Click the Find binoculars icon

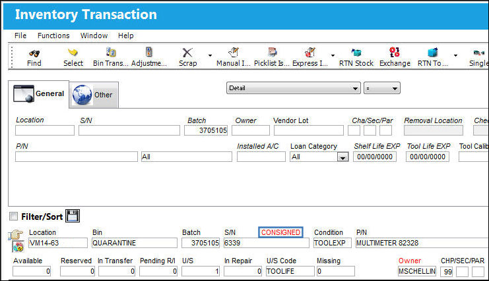[x=34, y=53]
